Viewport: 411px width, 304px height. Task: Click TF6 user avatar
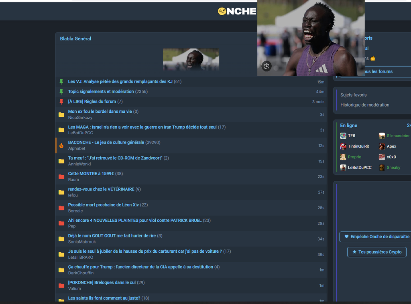tap(343, 136)
